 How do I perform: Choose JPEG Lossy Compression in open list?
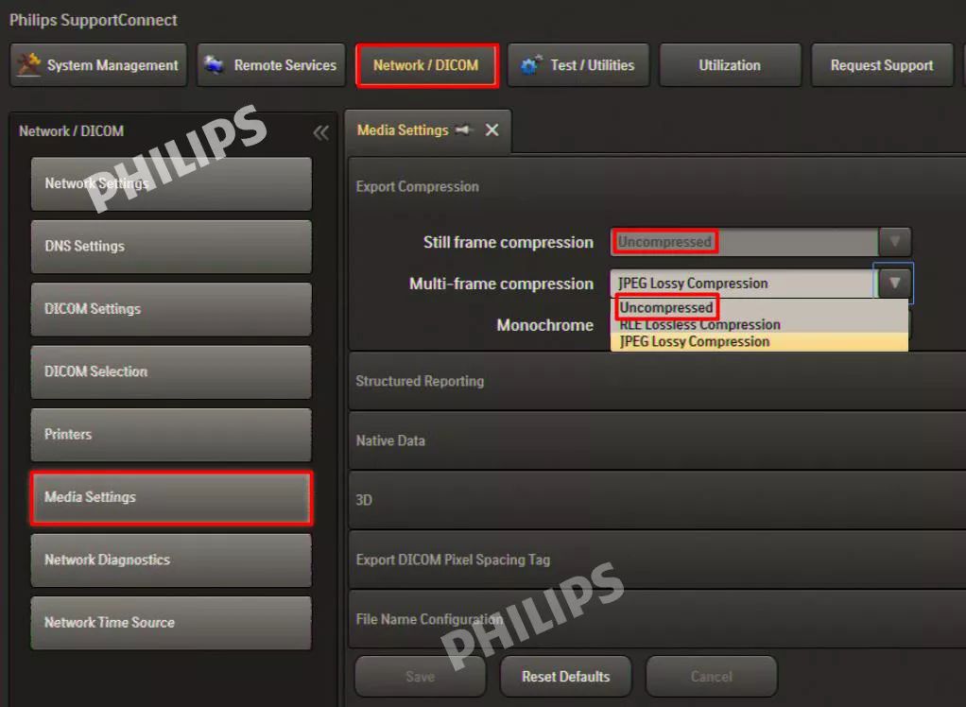pos(759,342)
